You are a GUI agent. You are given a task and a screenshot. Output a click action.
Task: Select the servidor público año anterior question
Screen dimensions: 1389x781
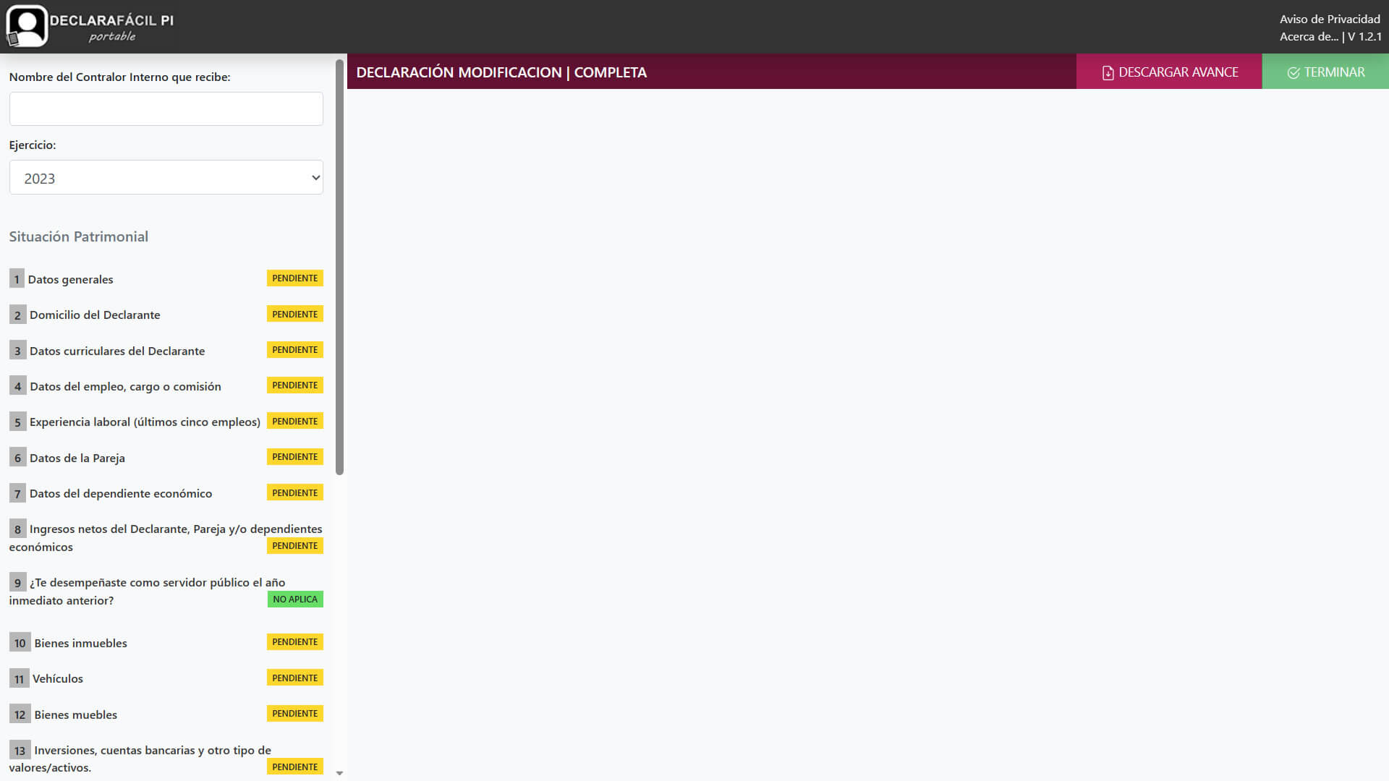148,591
